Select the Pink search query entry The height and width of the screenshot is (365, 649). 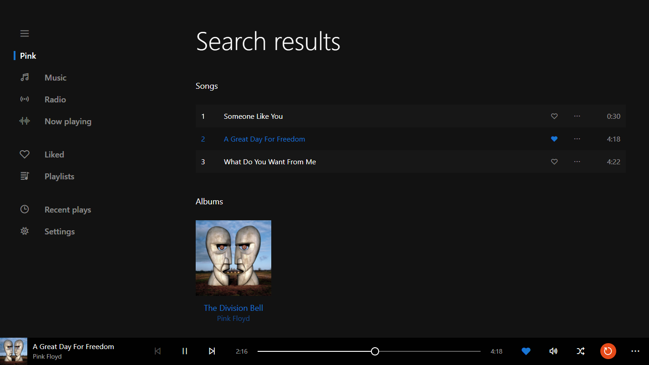[27, 56]
